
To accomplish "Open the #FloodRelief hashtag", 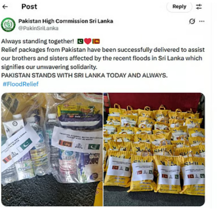I will [x=21, y=84].
